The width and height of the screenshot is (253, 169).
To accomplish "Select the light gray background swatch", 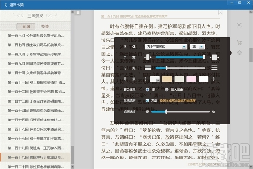I will 179,79.
